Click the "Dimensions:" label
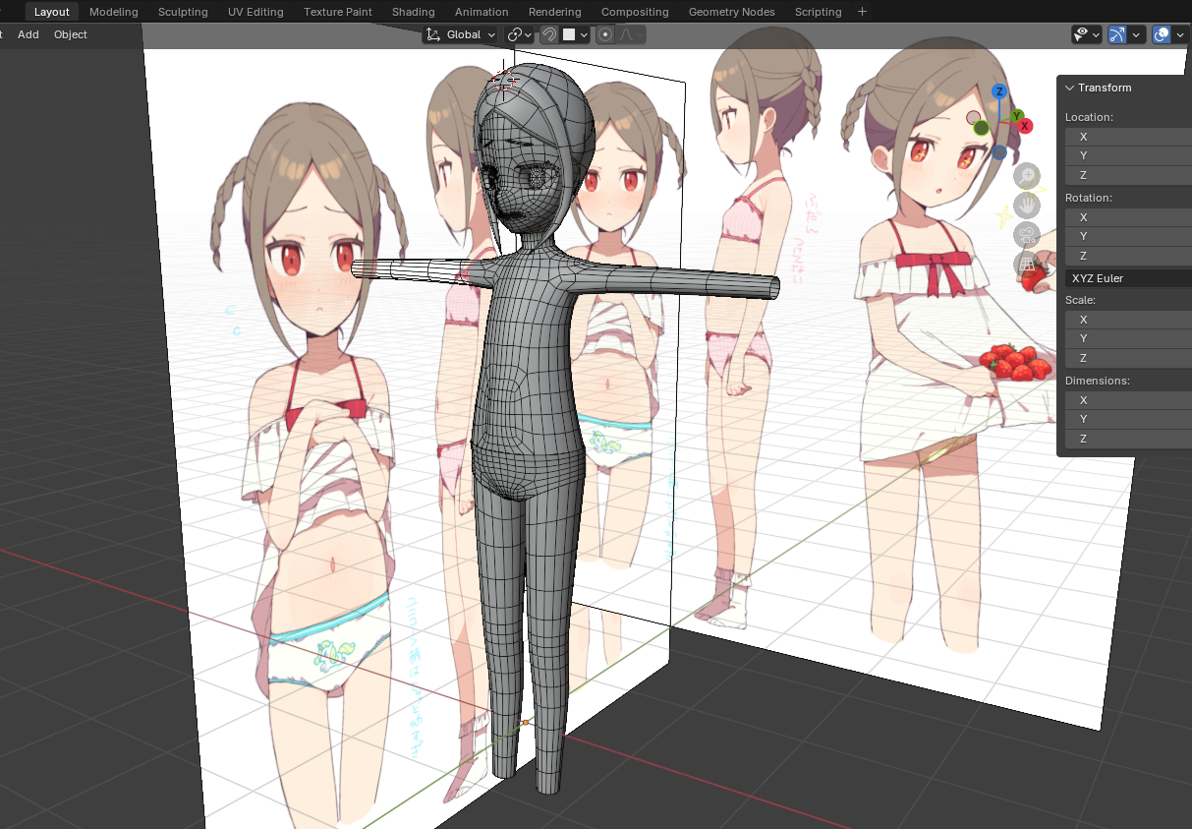This screenshot has width=1192, height=829. tap(1098, 381)
